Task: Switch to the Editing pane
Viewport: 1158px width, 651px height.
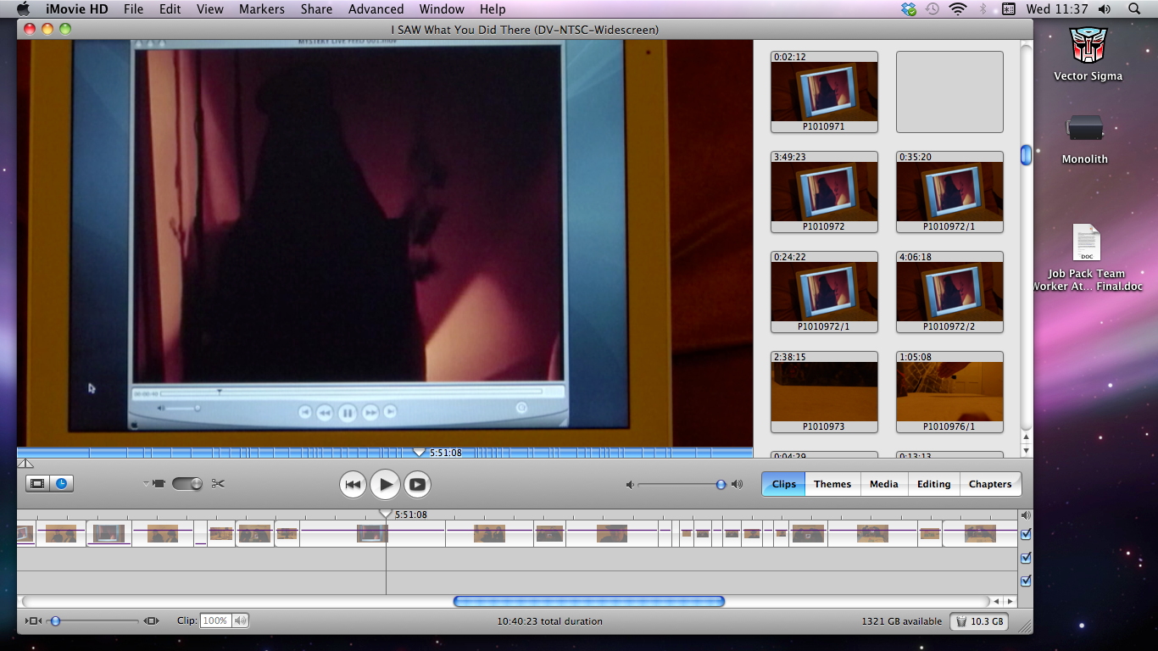Action: click(x=933, y=484)
